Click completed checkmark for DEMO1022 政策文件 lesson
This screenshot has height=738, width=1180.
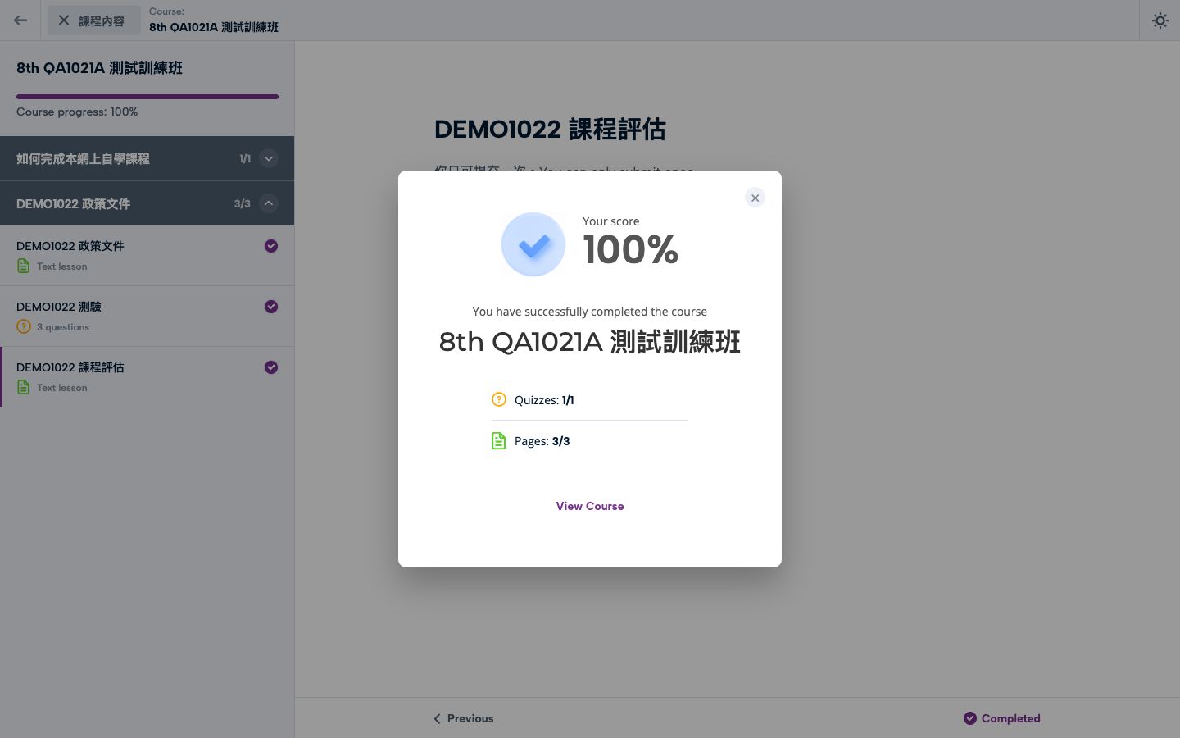click(x=271, y=246)
